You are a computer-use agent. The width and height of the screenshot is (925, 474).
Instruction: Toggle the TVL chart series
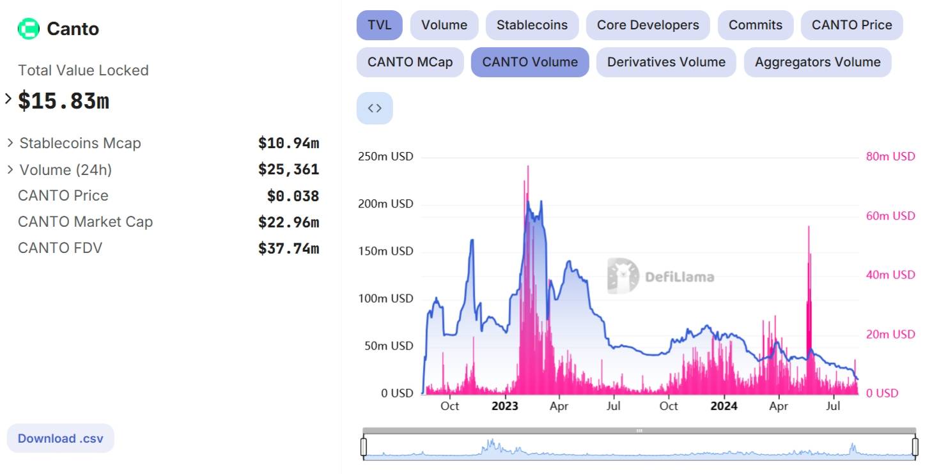[380, 25]
